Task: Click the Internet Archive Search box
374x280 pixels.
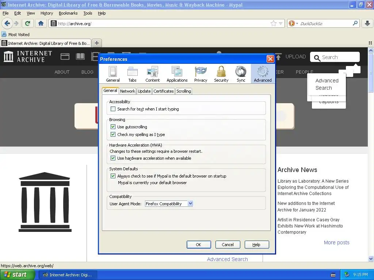Action: (x=335, y=57)
